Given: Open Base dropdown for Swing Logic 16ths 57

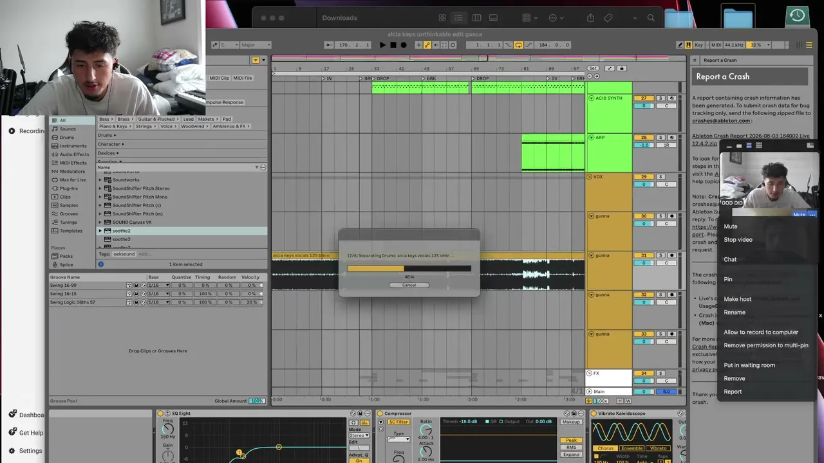Looking at the screenshot, I should pos(158,302).
